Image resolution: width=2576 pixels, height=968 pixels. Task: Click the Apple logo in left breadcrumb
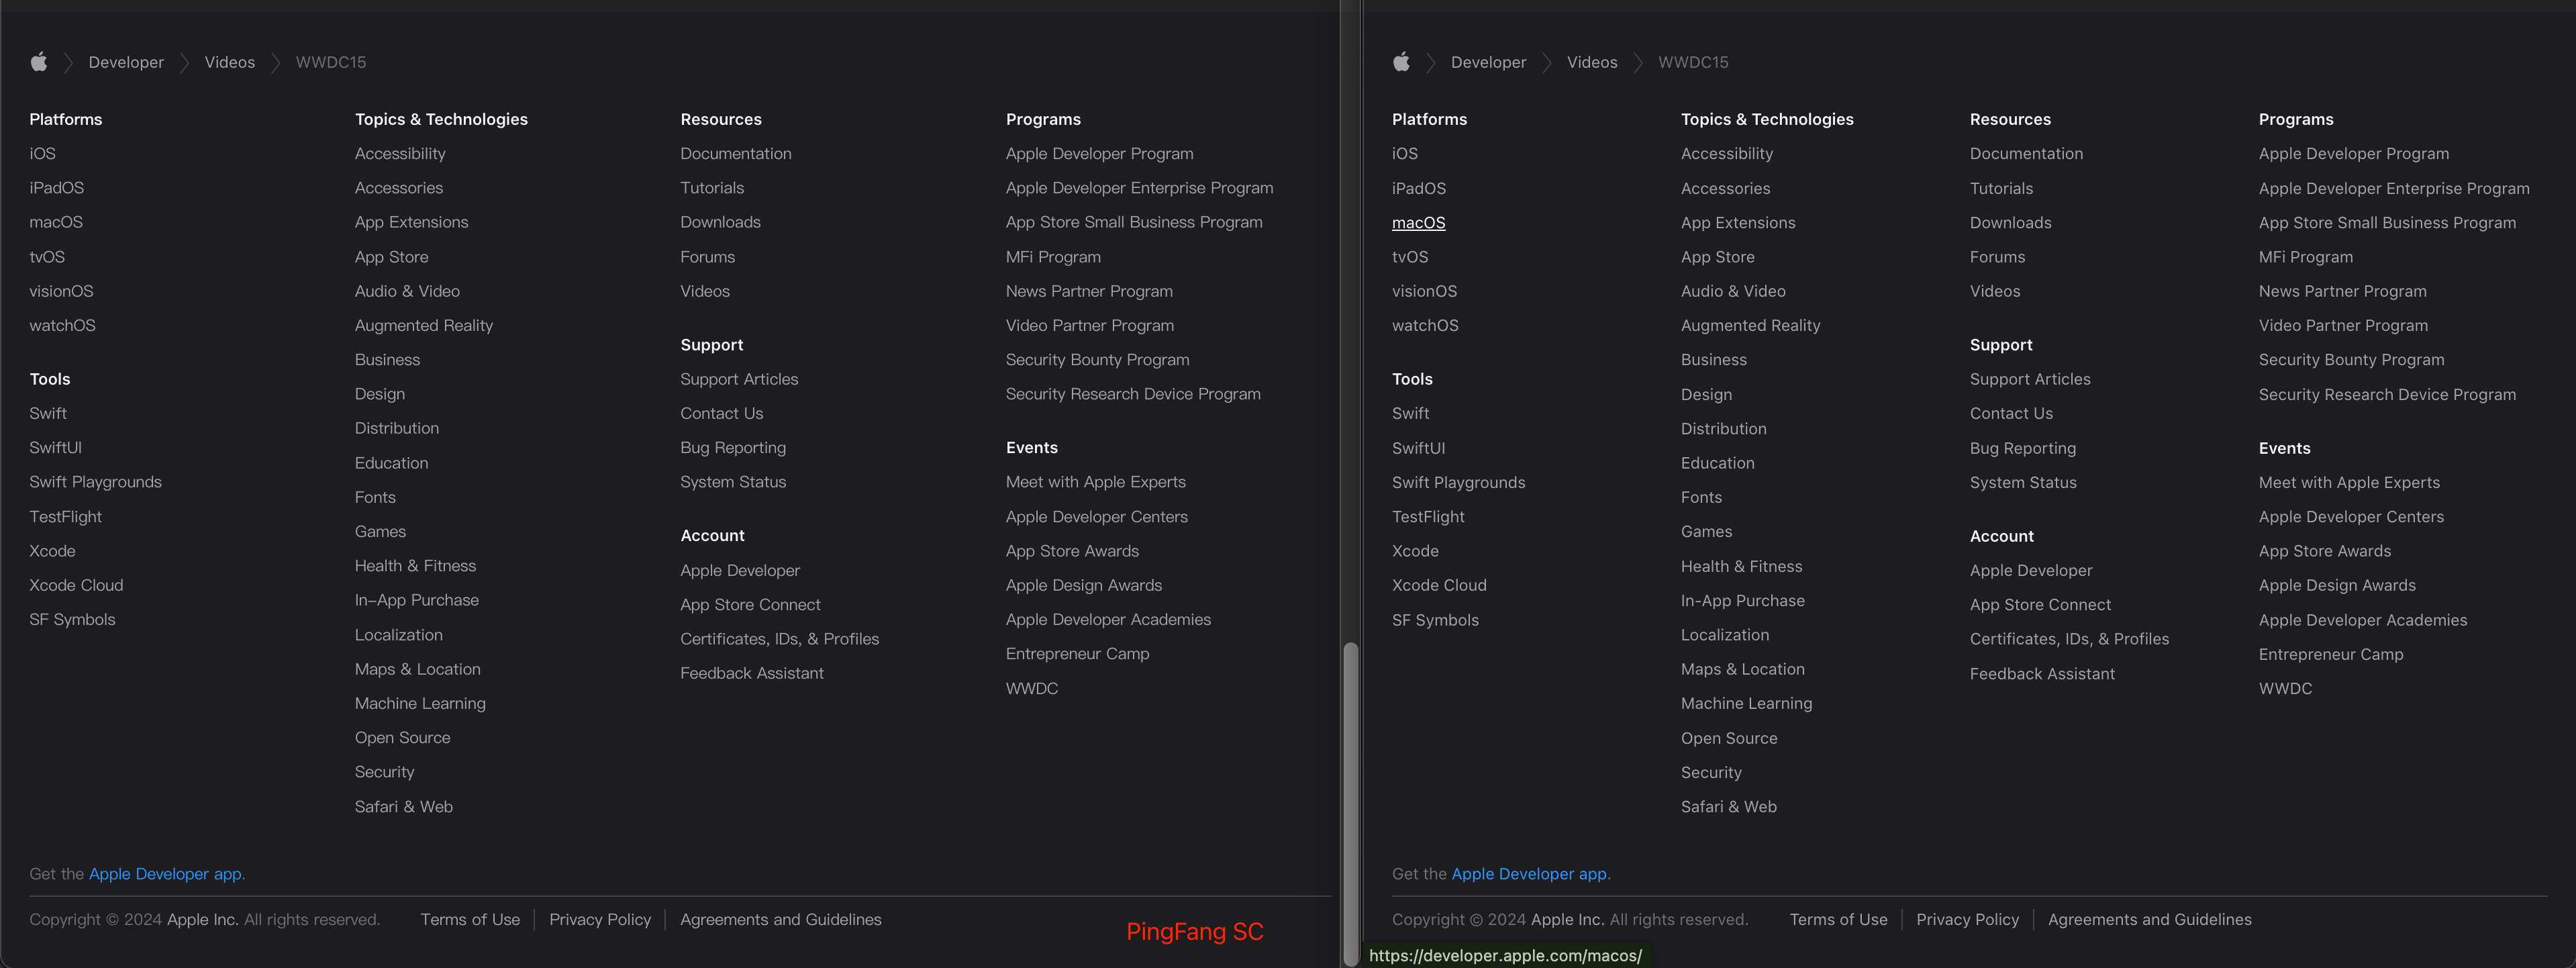pos(39,62)
